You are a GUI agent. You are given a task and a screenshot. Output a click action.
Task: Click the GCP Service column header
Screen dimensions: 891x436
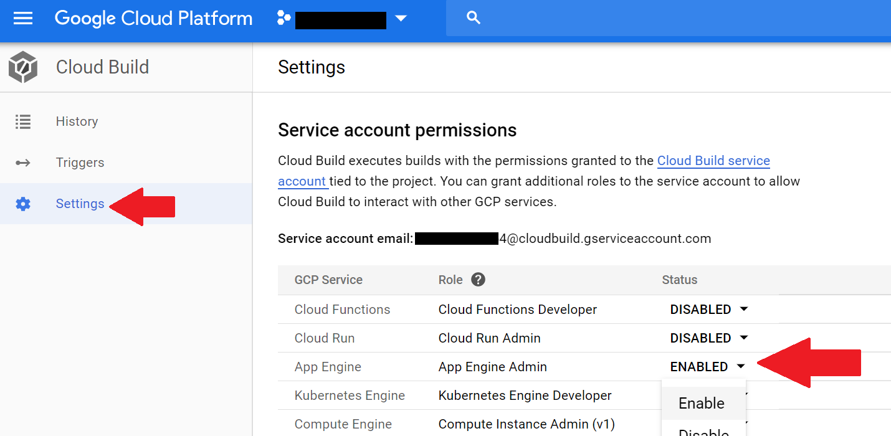tap(328, 280)
